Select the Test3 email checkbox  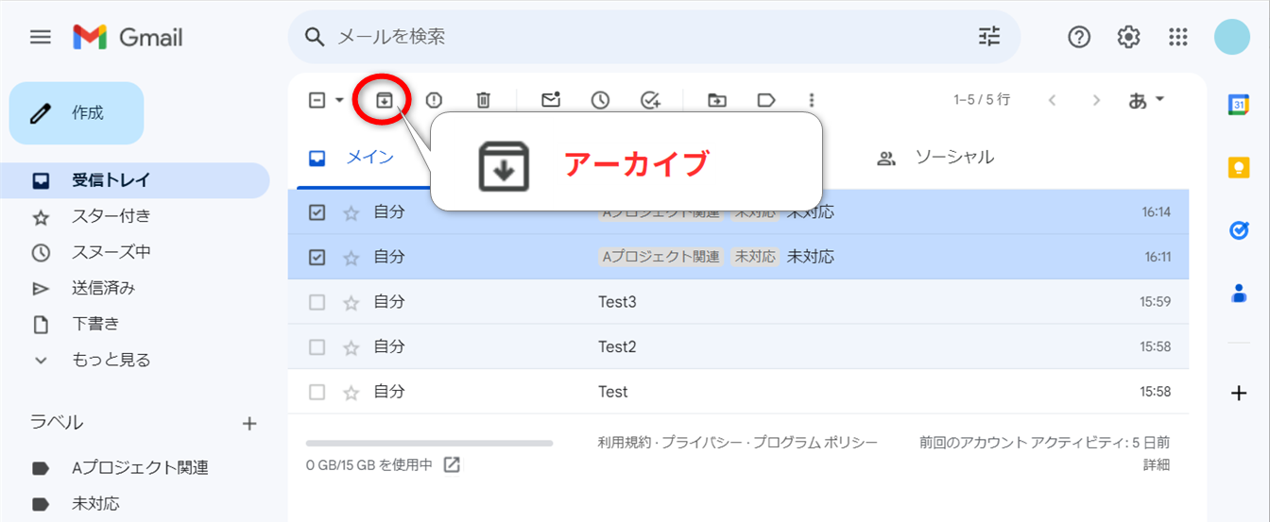pos(317,302)
